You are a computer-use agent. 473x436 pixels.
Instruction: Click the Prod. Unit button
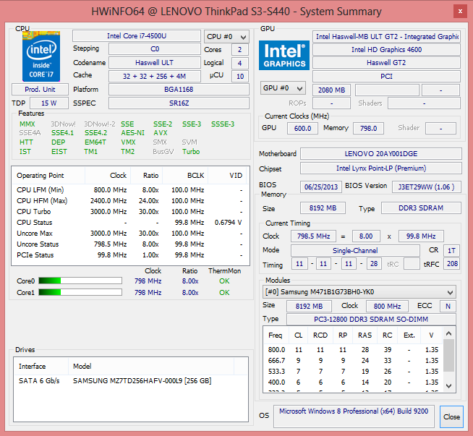(x=40, y=90)
